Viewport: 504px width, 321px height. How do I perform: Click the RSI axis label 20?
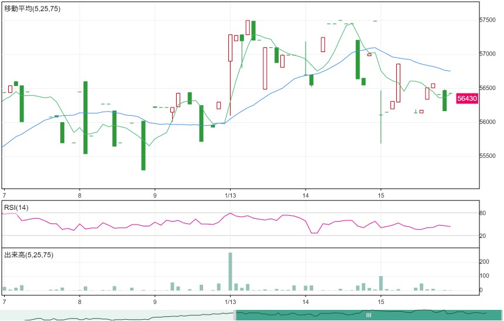pos(483,236)
